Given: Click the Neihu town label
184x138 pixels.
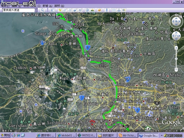Looking at the screenshot, I should (x=175, y=75).
